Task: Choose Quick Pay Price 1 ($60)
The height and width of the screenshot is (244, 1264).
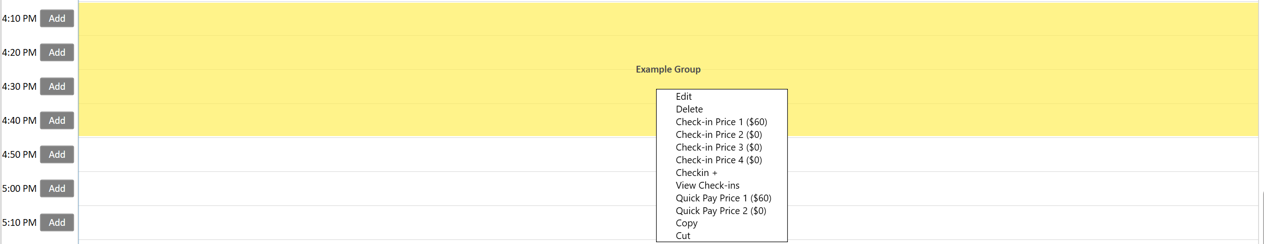Action: click(723, 199)
